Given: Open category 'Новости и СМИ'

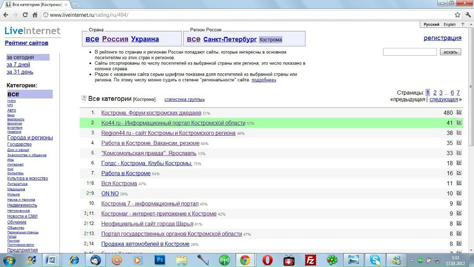Looking at the screenshot, I should [x=23, y=216].
